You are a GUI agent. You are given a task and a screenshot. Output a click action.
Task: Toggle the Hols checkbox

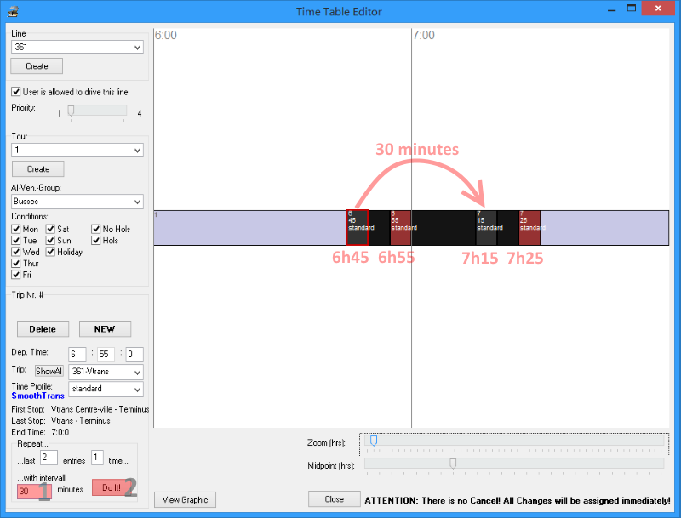click(x=96, y=241)
